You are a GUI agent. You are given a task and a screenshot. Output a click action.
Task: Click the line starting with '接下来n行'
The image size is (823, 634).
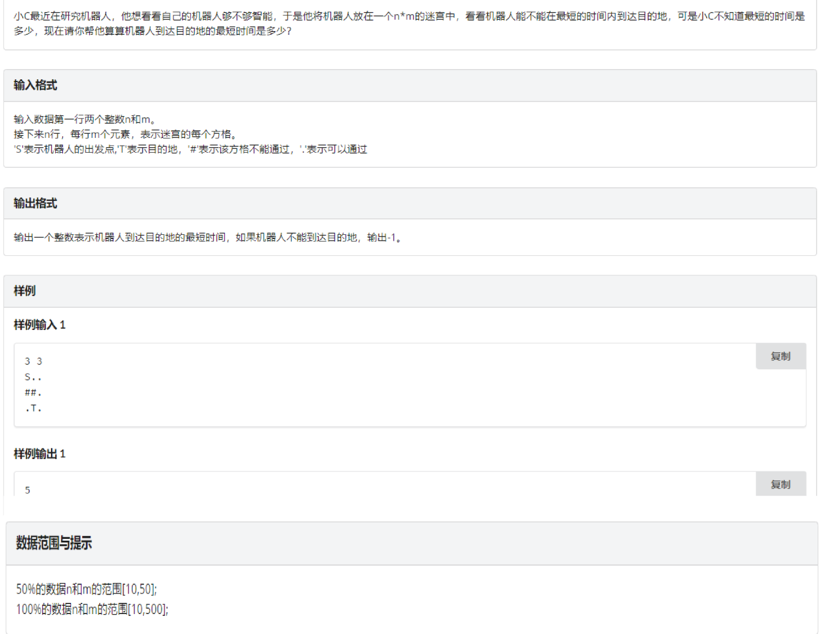click(125, 134)
